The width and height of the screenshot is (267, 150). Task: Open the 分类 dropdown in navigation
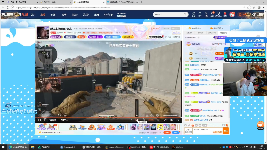pos(53,15)
